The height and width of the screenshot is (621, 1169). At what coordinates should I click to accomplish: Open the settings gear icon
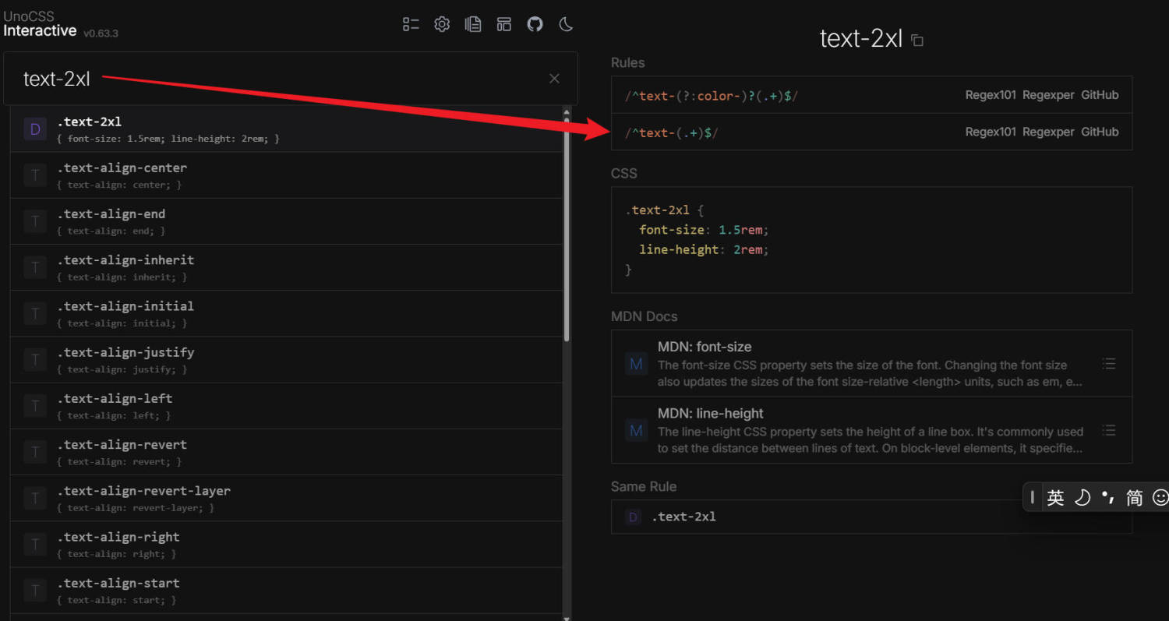click(442, 24)
